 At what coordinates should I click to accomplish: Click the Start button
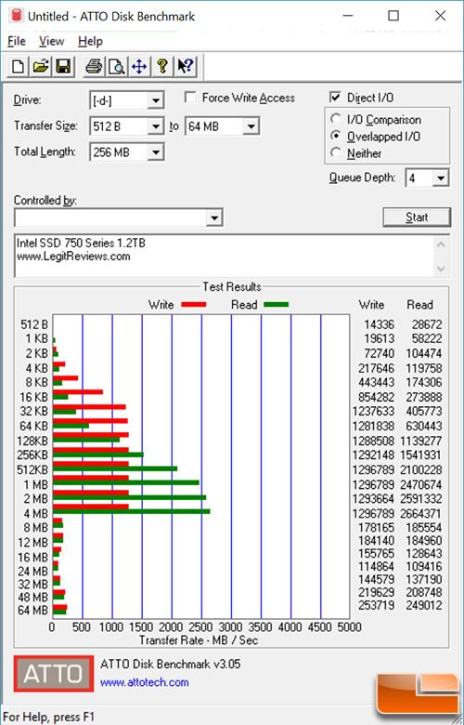pos(417,217)
